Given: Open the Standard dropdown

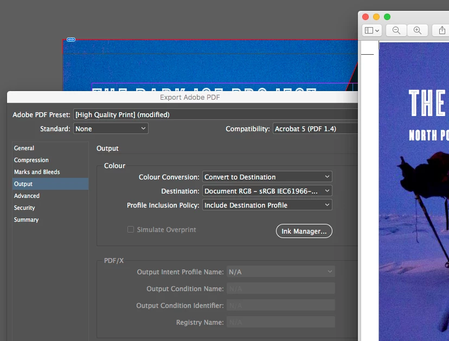Looking at the screenshot, I should point(111,128).
